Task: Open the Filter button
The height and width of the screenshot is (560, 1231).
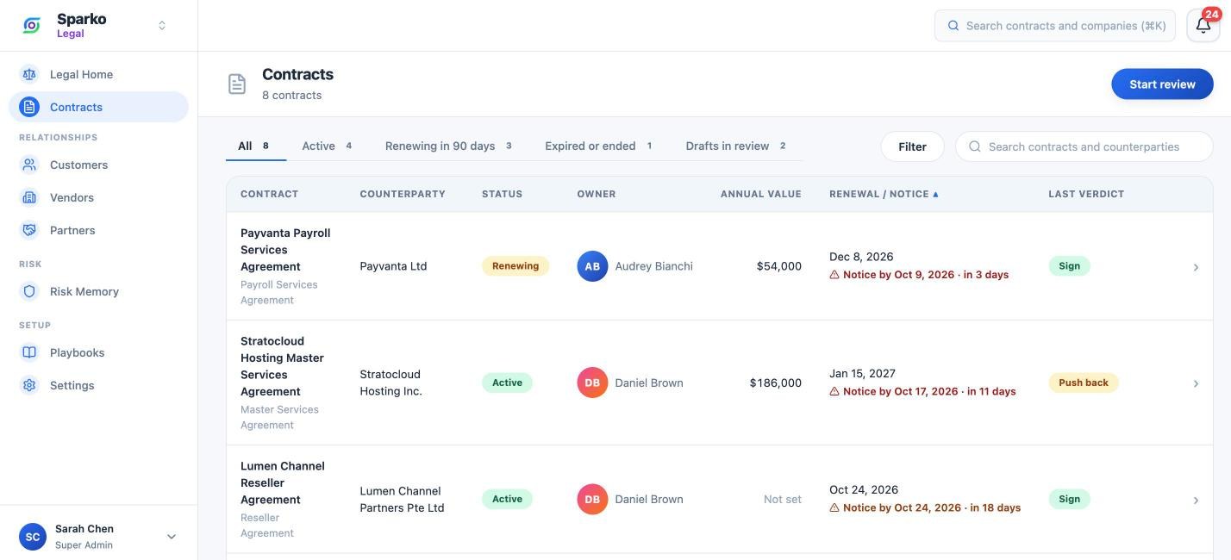Action: (912, 146)
